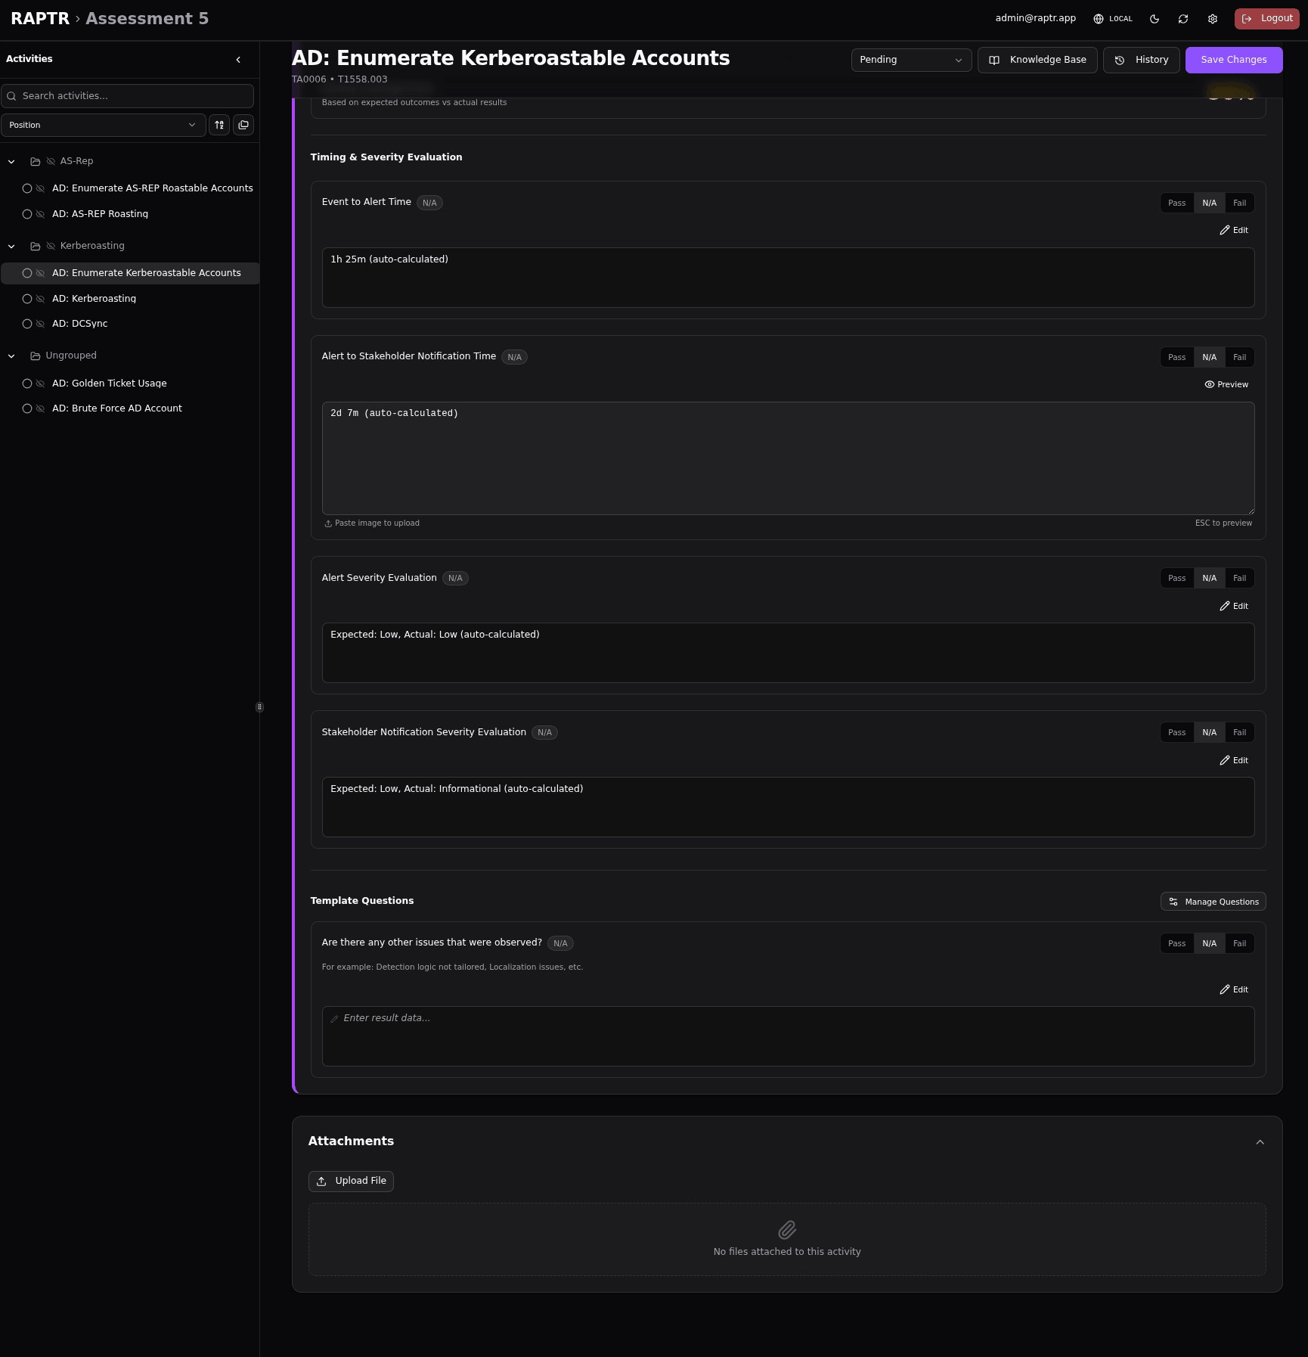This screenshot has height=1357, width=1308.
Task: Click the refresh sync icon in header
Action: coord(1183,19)
